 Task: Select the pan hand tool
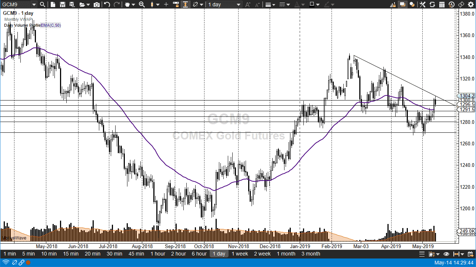pyautogui.click(x=128, y=4)
